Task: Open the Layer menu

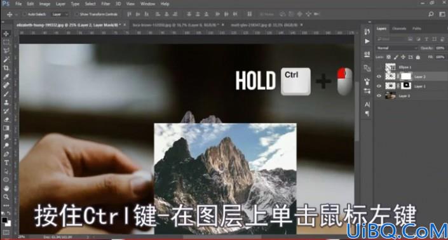Action: coord(60,4)
